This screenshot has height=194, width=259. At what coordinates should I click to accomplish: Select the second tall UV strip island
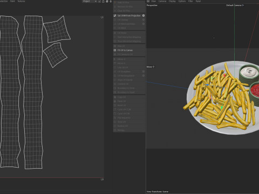[x=33, y=92]
